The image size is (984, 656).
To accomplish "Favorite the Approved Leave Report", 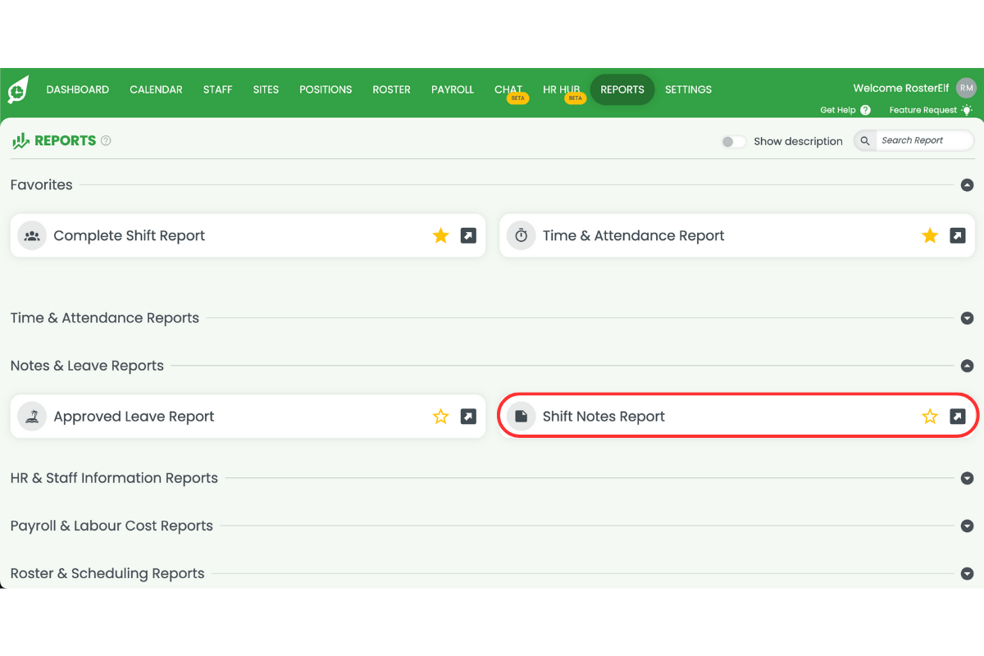I will (x=440, y=416).
